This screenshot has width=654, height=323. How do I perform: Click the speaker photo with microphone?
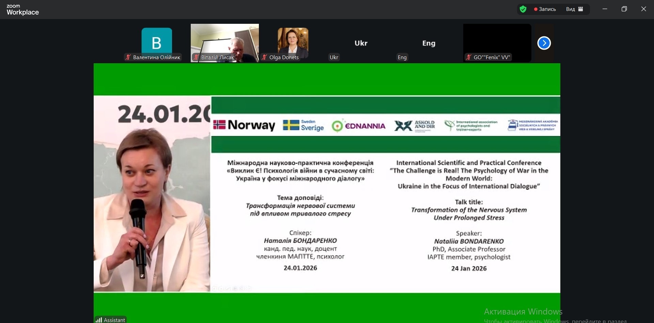[152, 194]
